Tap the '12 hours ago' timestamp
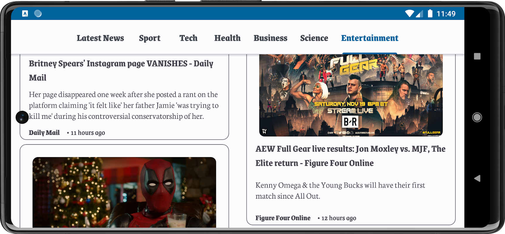Viewport: 505px width, 234px height. coord(339,218)
